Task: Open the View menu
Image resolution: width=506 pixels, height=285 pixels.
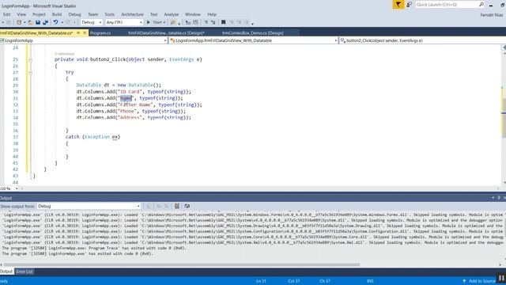Action: tap(21, 14)
